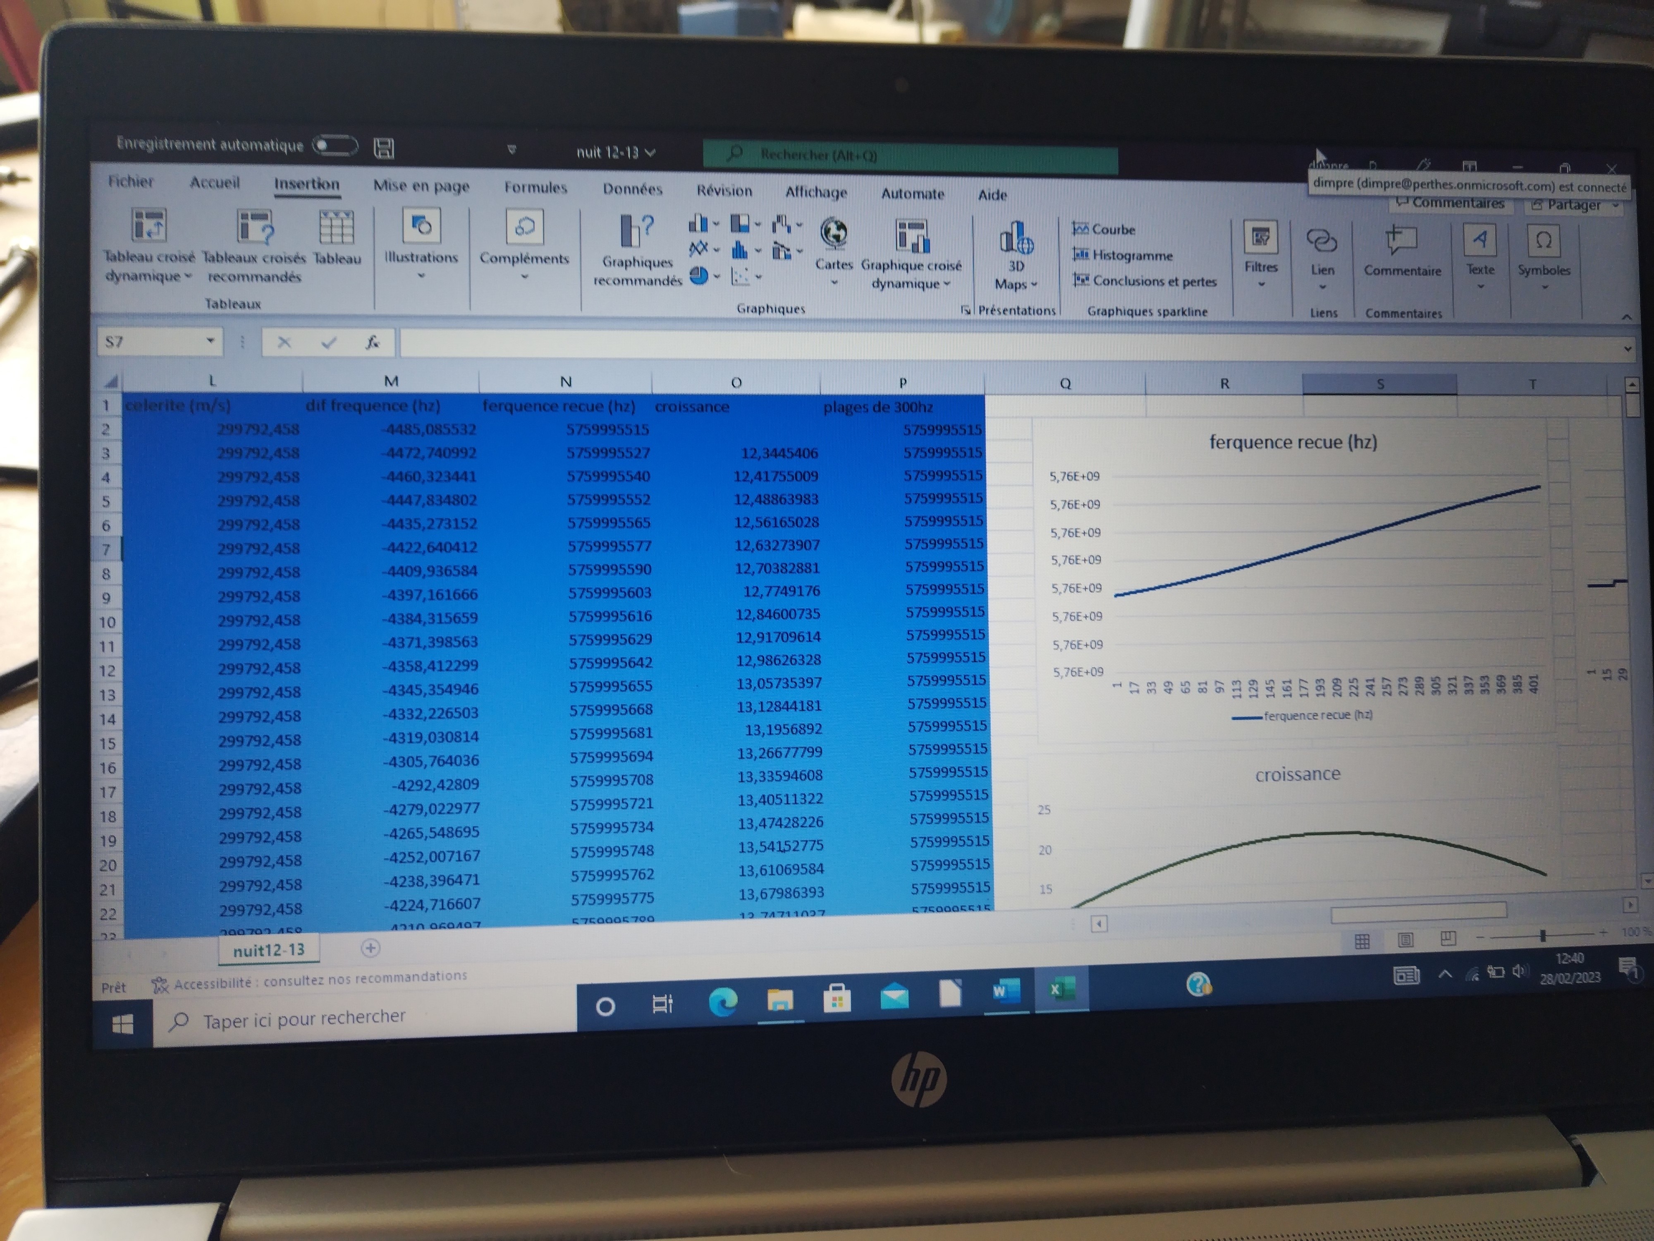Select the nuit12-13 sheet tab
This screenshot has width=1654, height=1241.
pos(269,950)
